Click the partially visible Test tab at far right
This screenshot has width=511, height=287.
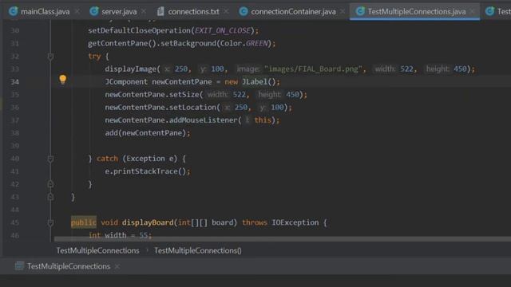click(x=498, y=12)
